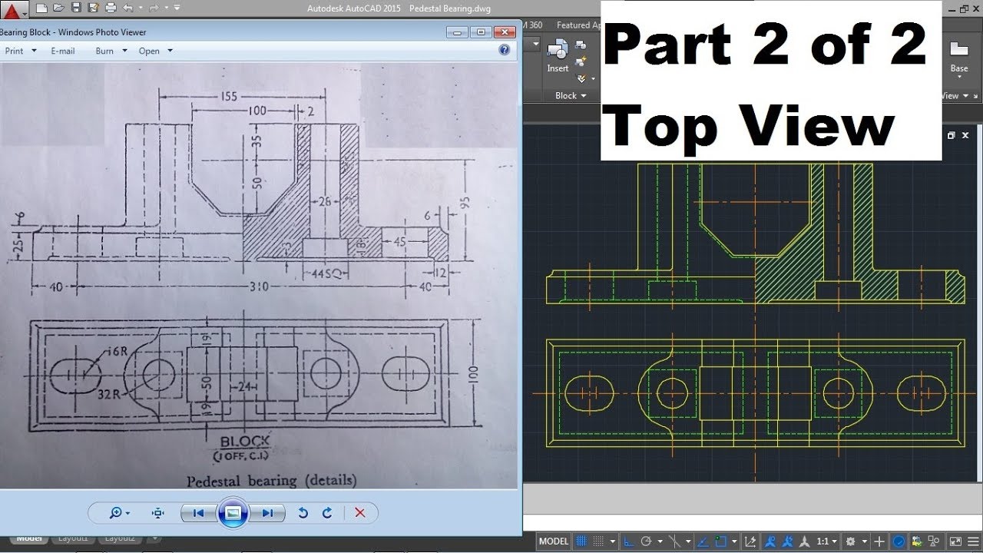The height and width of the screenshot is (553, 983).
Task: Open the isometric drafting plane dropdown arrow
Action: (688, 541)
